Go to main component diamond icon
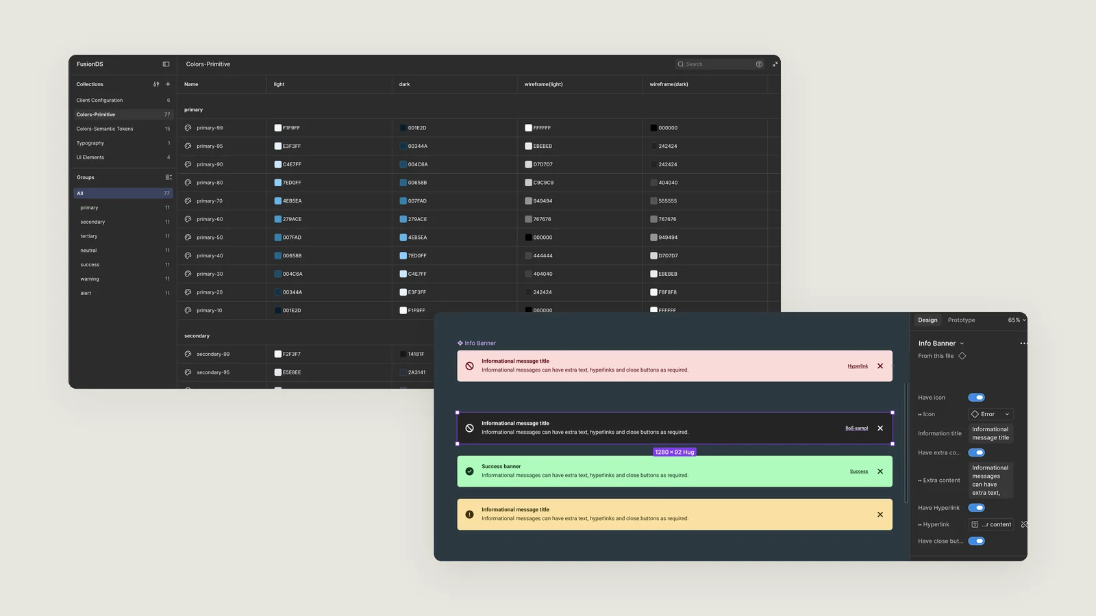The height and width of the screenshot is (616, 1096). click(962, 356)
